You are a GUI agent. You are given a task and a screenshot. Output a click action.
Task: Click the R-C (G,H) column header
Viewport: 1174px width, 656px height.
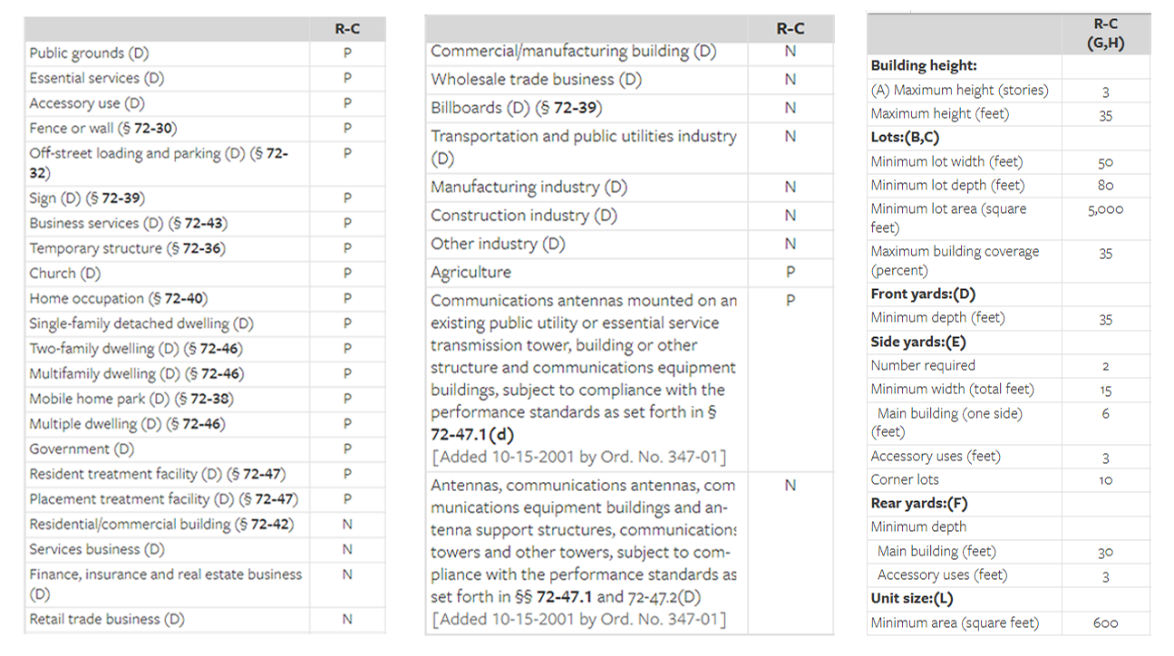click(x=1105, y=35)
